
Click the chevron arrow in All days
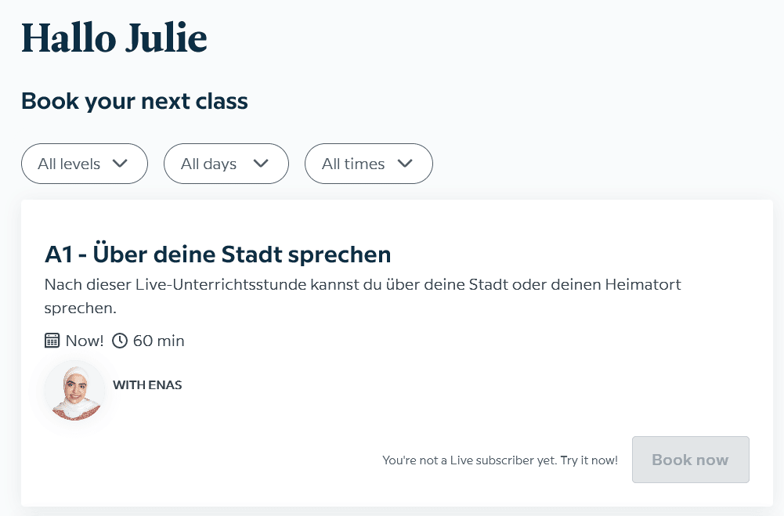click(262, 164)
